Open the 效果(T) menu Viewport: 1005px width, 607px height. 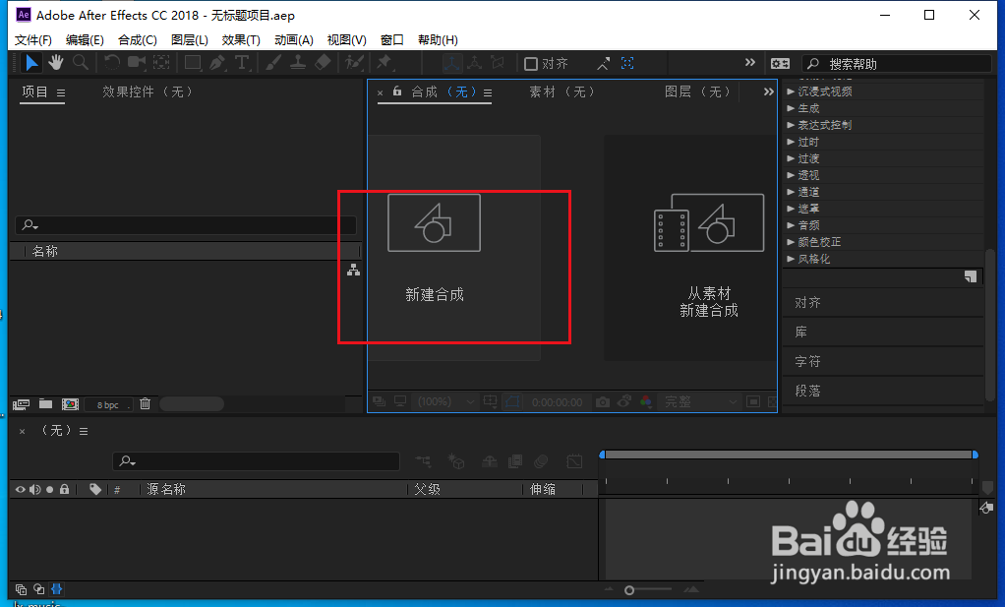[241, 39]
